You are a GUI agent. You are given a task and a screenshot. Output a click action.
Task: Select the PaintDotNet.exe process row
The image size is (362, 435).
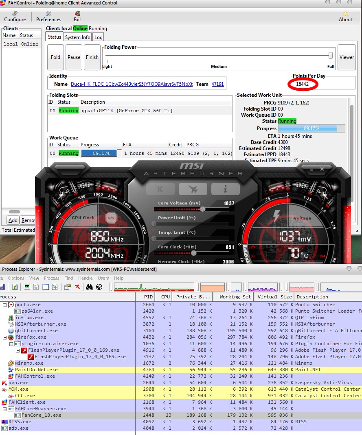coord(181,370)
